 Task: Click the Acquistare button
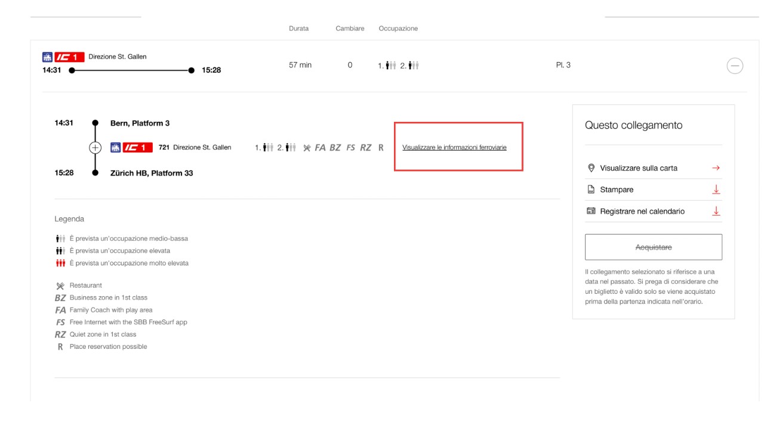653,247
